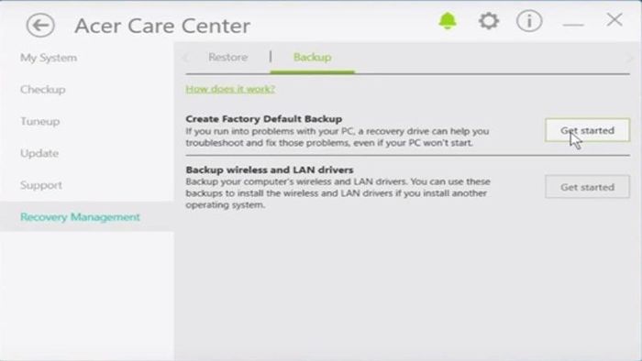Click the Acer Care Center title text

click(162, 26)
